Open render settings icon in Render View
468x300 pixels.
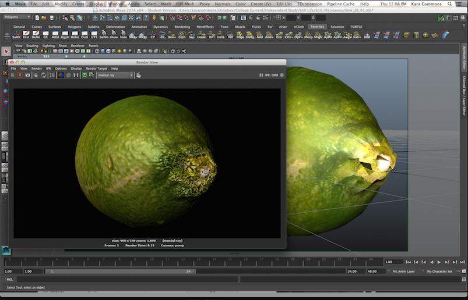[52, 75]
